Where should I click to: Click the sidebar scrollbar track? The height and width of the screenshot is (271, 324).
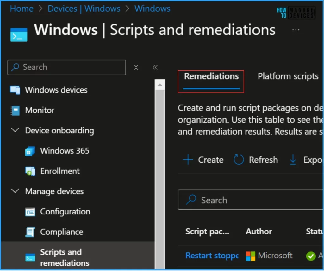(x=160, y=179)
